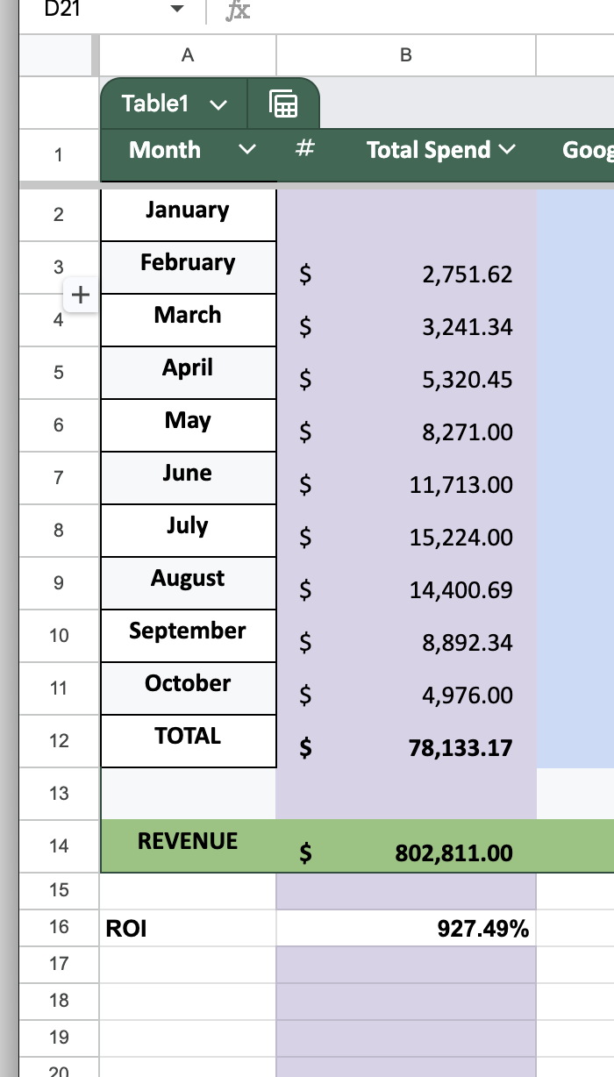
Task: Click the Month header cell
Action: coord(189,156)
